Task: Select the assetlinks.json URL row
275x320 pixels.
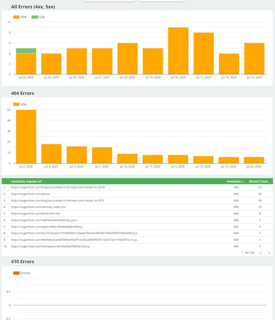Action: click(x=44, y=220)
